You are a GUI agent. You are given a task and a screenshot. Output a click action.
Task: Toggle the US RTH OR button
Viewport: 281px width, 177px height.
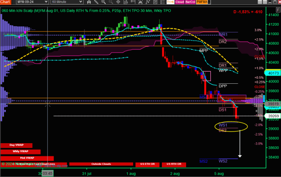(x=174, y=164)
